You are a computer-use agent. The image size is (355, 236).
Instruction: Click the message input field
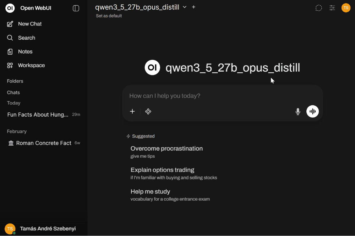222,96
